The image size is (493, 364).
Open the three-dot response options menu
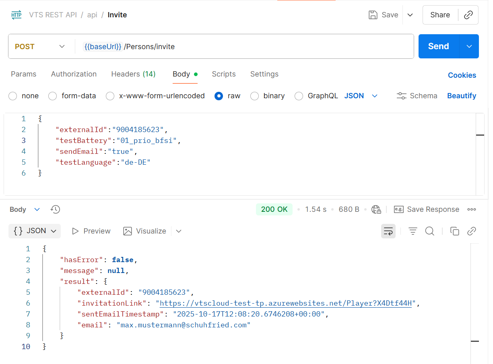(x=472, y=209)
